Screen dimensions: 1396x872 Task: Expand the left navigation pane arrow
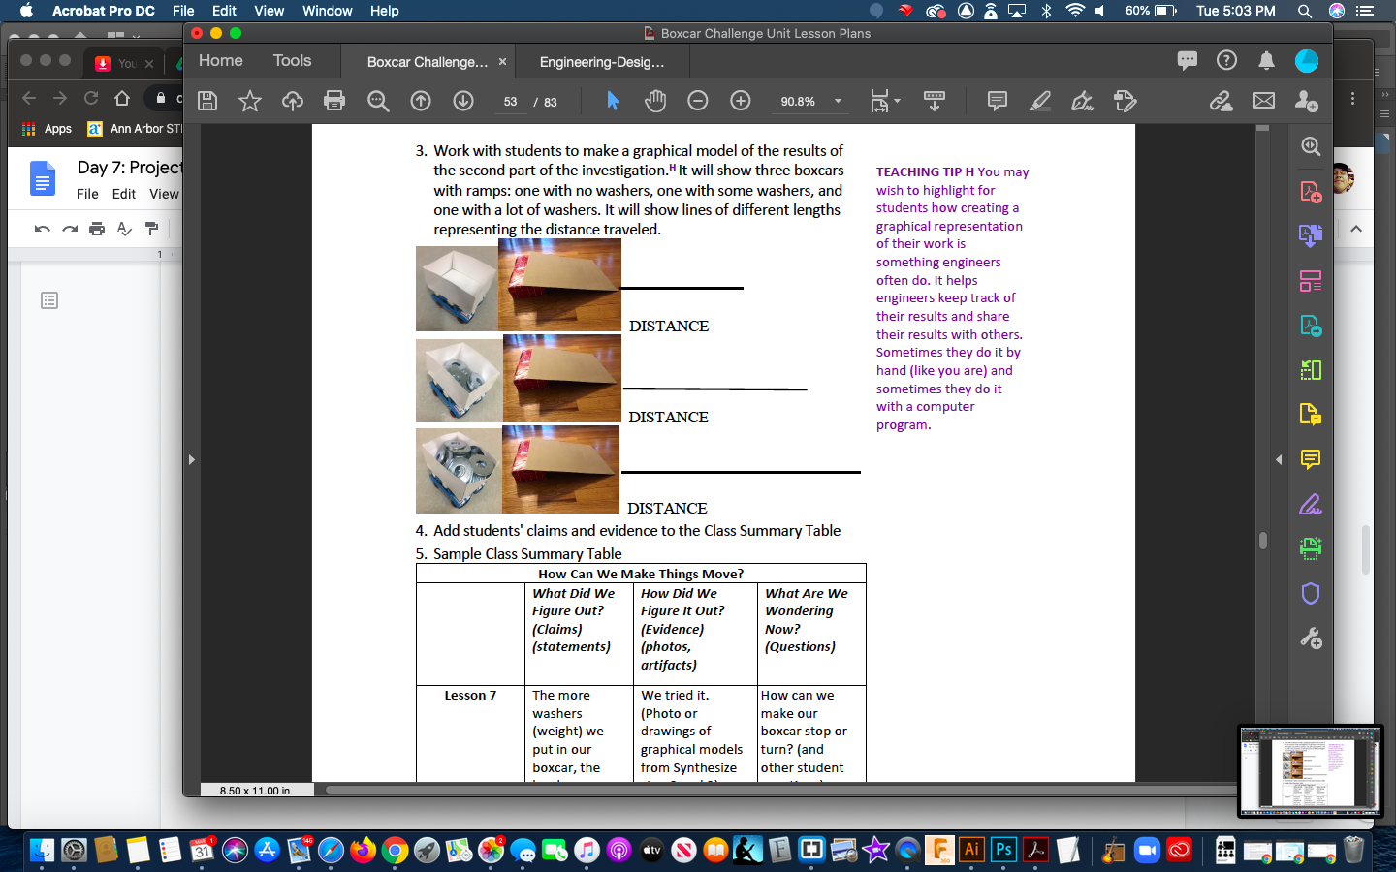(x=192, y=459)
